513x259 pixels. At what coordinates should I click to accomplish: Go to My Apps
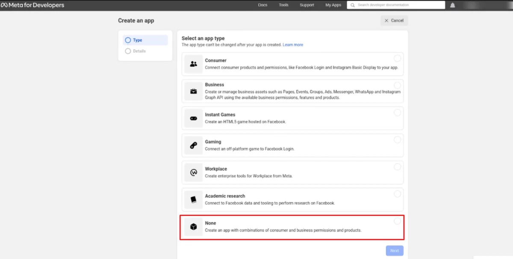coord(333,5)
